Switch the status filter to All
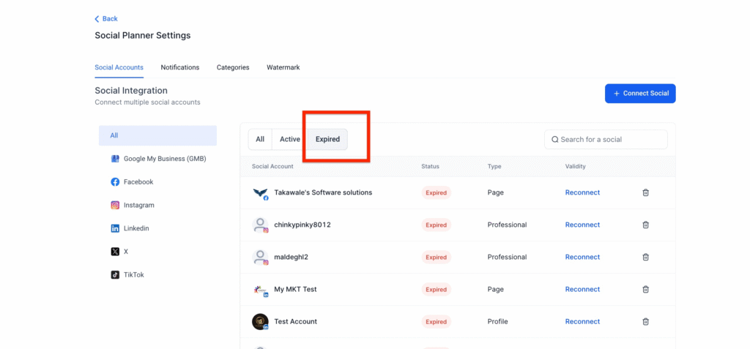The height and width of the screenshot is (349, 750). (259, 139)
